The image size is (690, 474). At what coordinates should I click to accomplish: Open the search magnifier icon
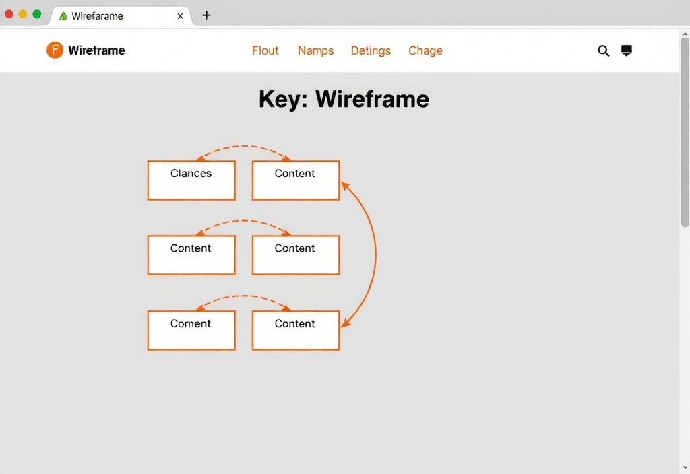click(x=603, y=50)
